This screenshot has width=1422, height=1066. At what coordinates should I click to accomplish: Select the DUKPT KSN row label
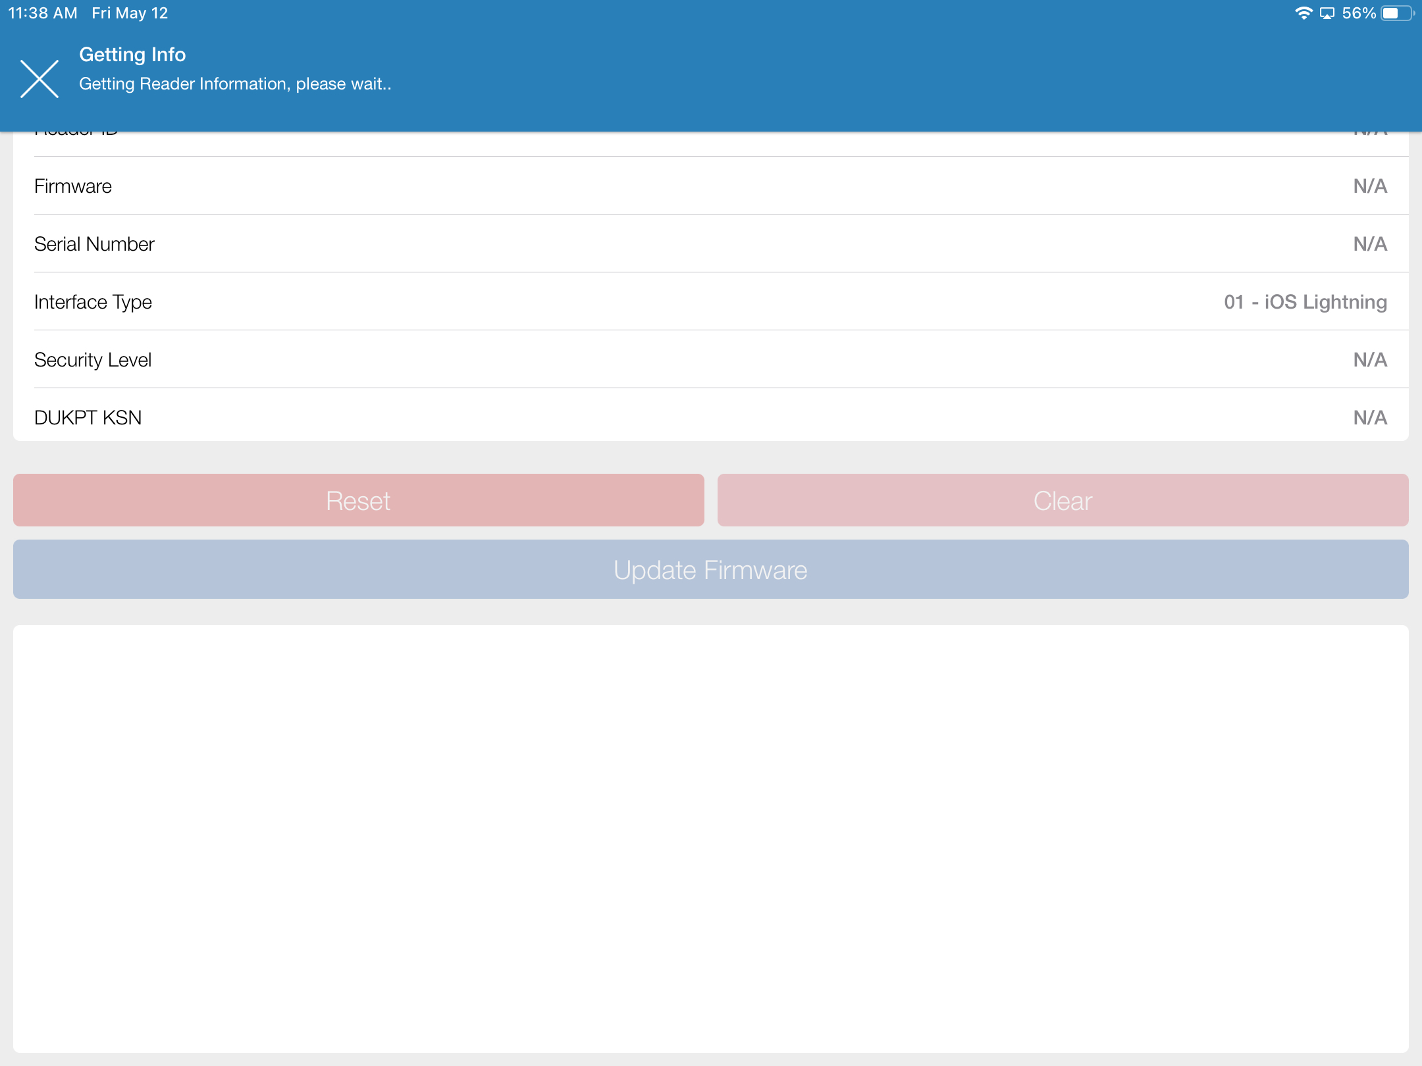(x=88, y=418)
